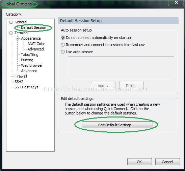Screen dimensions: 185x171
Task: Select Terminal category
Action: (x=21, y=33)
